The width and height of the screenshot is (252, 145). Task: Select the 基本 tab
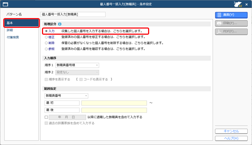pyautogui.click(x=21, y=23)
